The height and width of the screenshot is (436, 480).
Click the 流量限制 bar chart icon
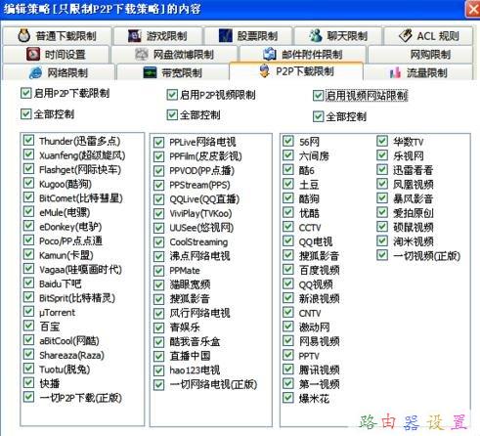pos(395,72)
